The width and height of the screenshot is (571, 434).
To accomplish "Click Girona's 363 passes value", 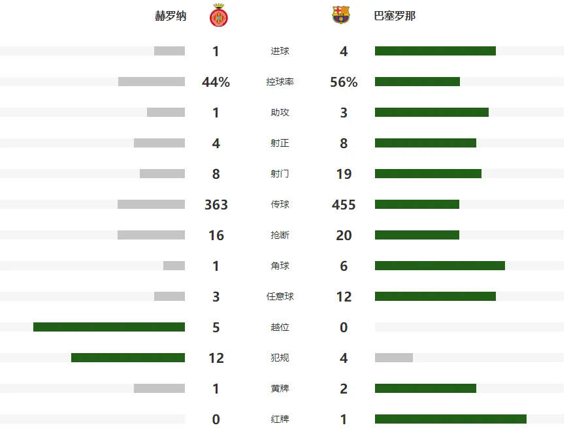I will (x=216, y=204).
